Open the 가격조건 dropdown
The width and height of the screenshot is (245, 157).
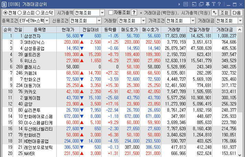[x=193, y=21]
